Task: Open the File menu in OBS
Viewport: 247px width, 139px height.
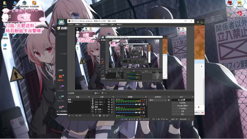Action: 71,25
